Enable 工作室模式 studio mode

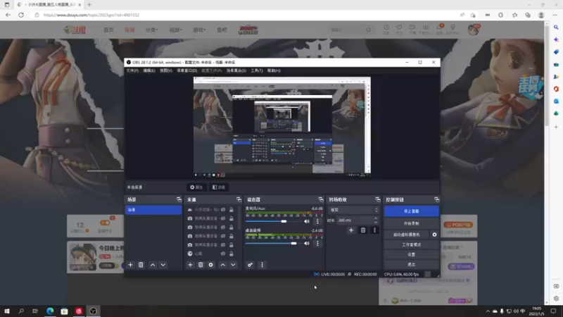(x=412, y=244)
